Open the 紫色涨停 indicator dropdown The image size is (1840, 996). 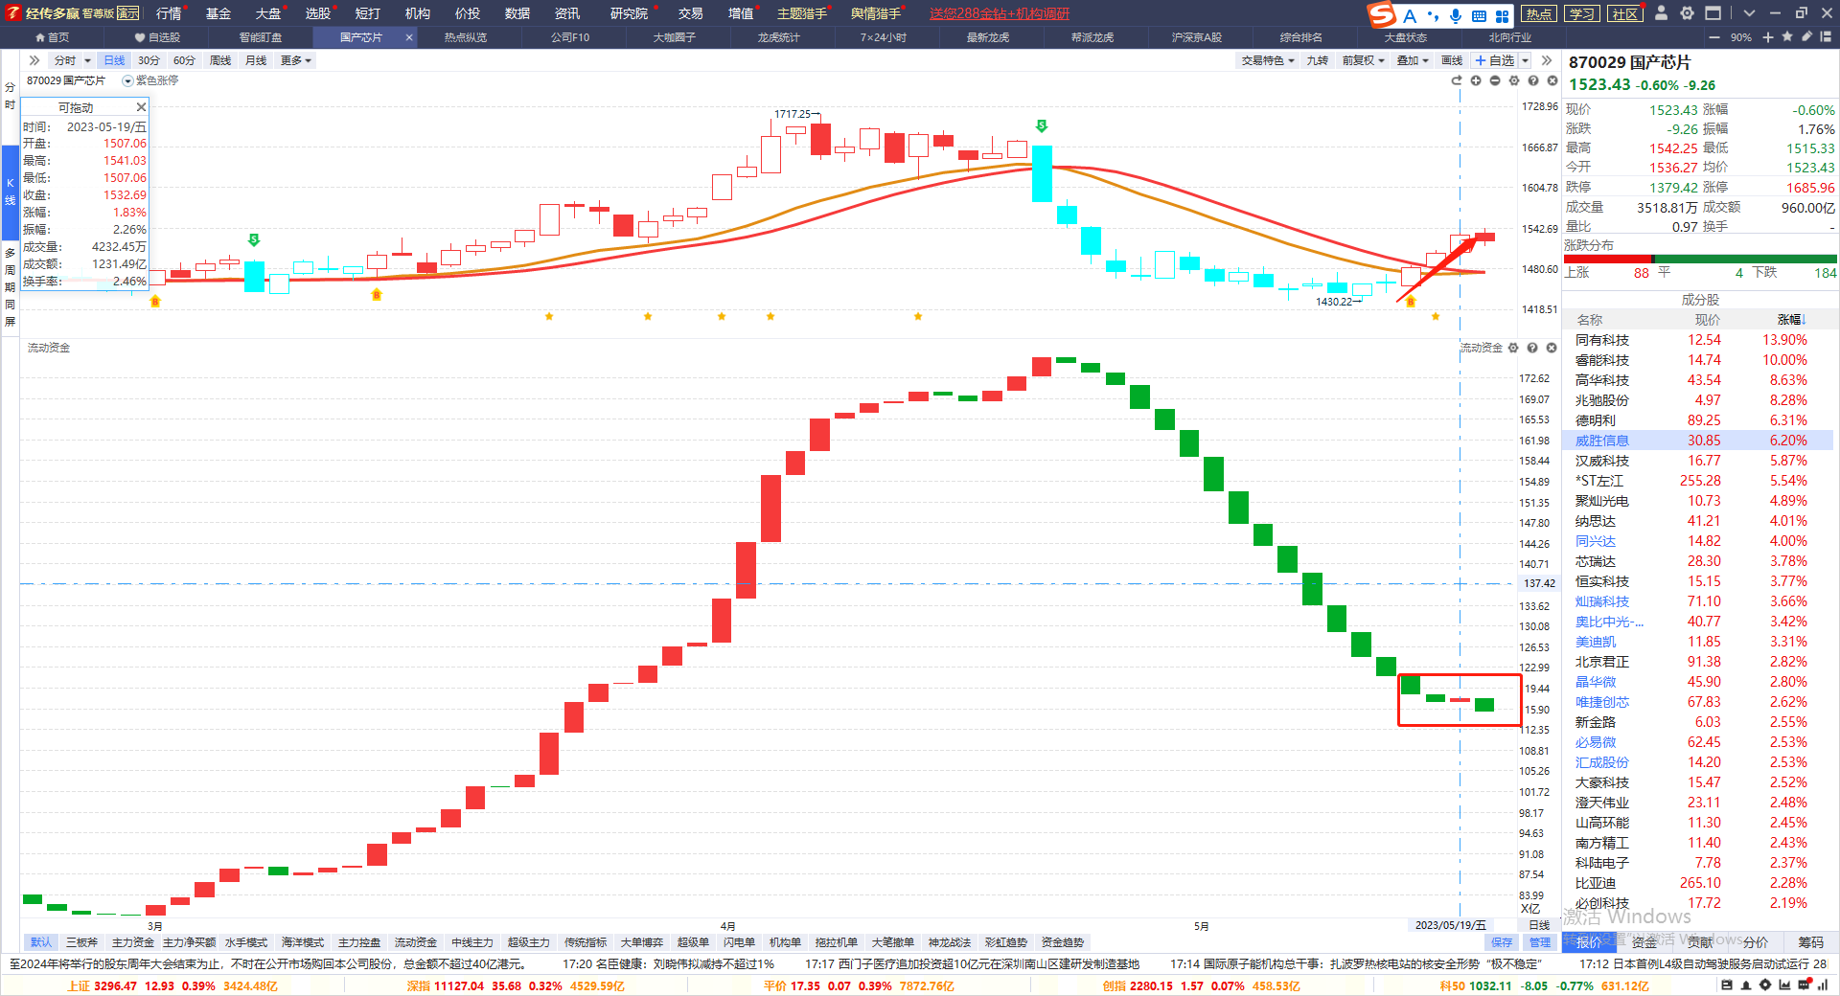127,81
